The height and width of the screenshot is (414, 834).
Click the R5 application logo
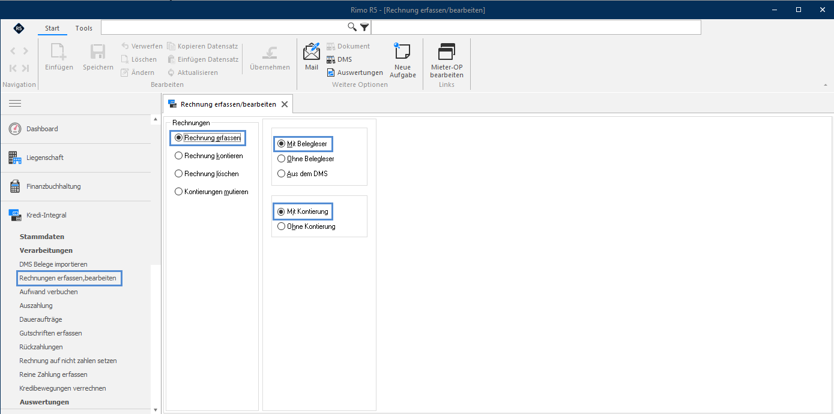[x=19, y=28]
